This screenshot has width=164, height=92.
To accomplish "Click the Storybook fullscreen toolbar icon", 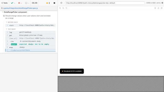I will (155, 8).
